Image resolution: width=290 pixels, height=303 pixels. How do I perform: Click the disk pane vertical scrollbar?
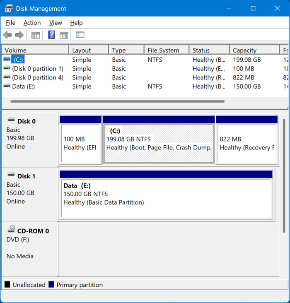point(284,176)
